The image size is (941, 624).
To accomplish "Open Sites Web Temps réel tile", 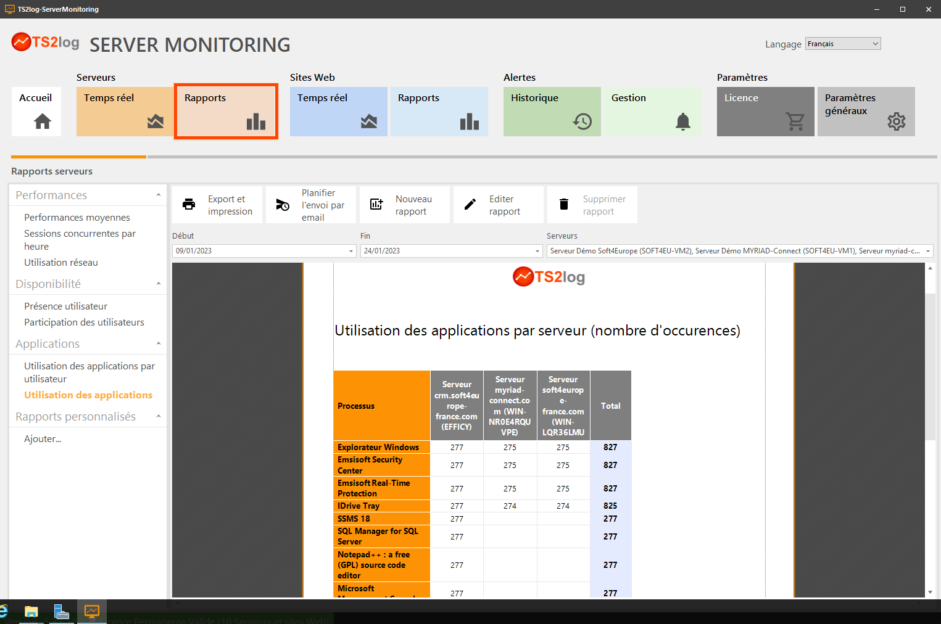I will coord(339,112).
